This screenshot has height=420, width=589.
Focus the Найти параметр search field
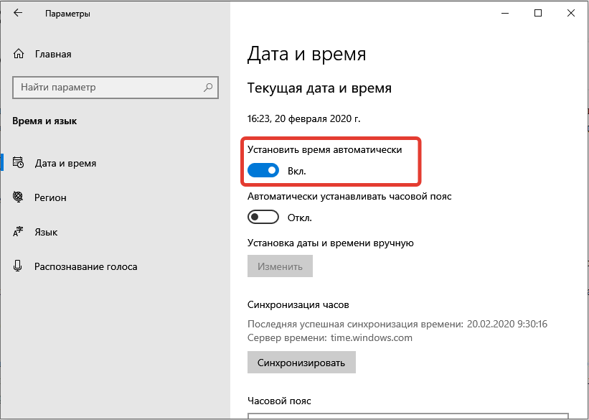tap(116, 88)
